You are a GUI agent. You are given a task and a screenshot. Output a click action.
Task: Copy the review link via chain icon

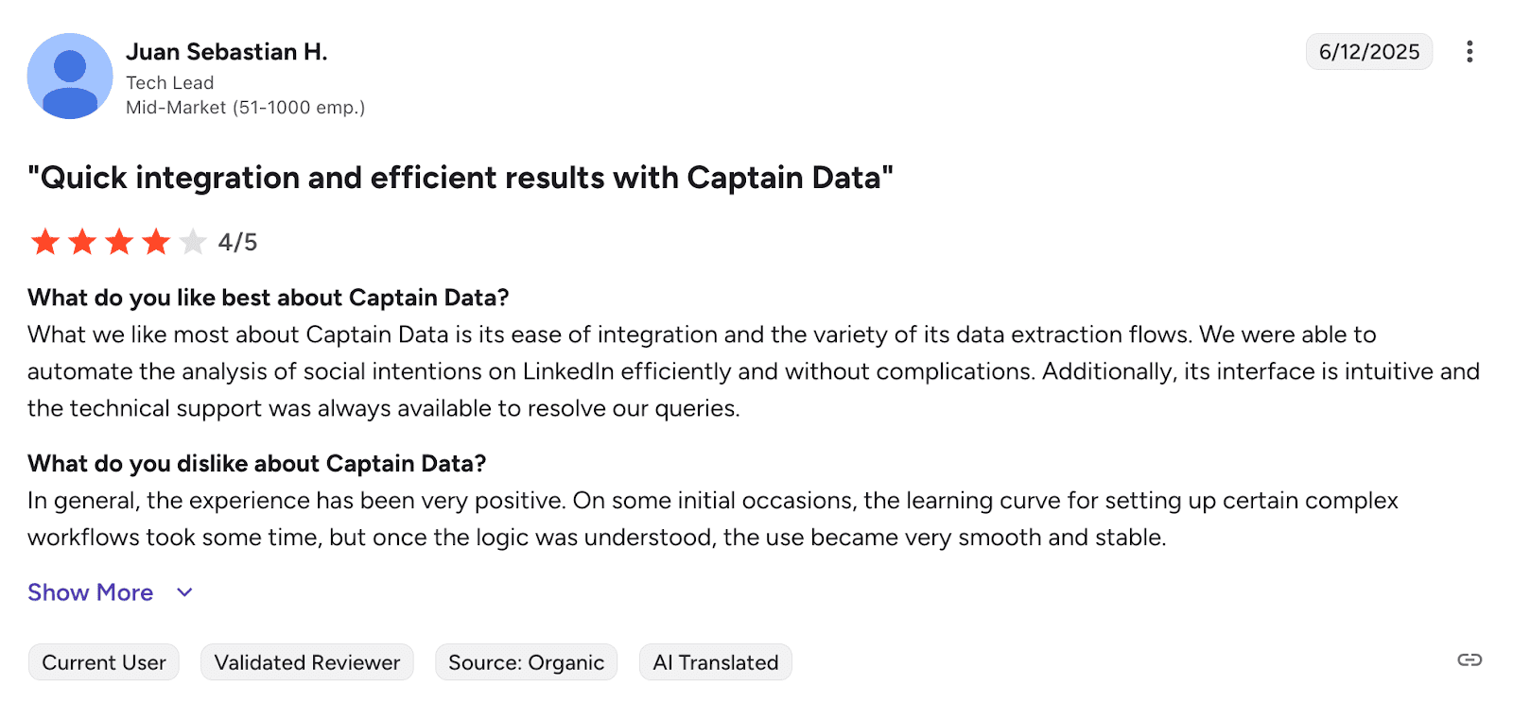1469,660
